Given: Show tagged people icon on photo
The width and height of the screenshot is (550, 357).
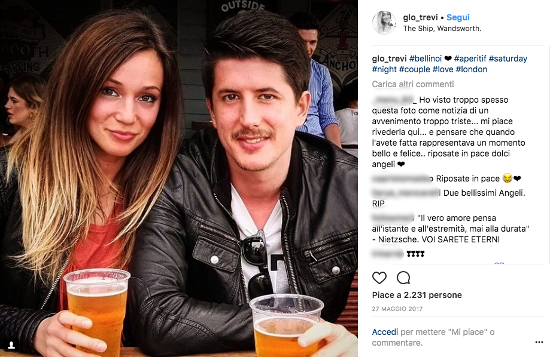Looking at the screenshot, I should pos(11,345).
